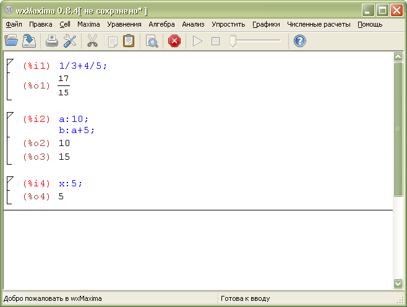The height and width of the screenshot is (307, 407).
Task: Place cursor in input x:5;
Action: coord(71,183)
